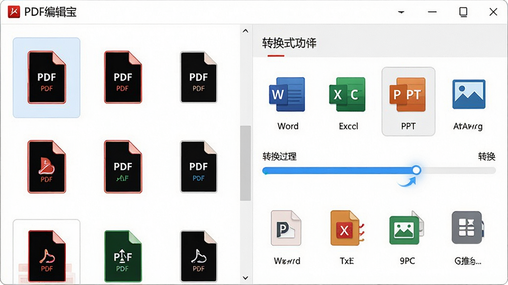Select the PDF file with green subtitle
The image size is (508, 285).
123,167
